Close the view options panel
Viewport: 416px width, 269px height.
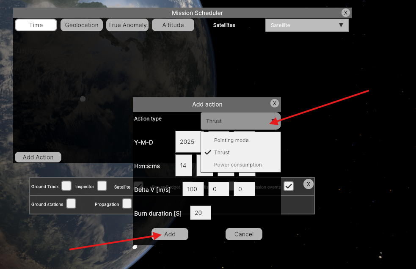(x=309, y=184)
